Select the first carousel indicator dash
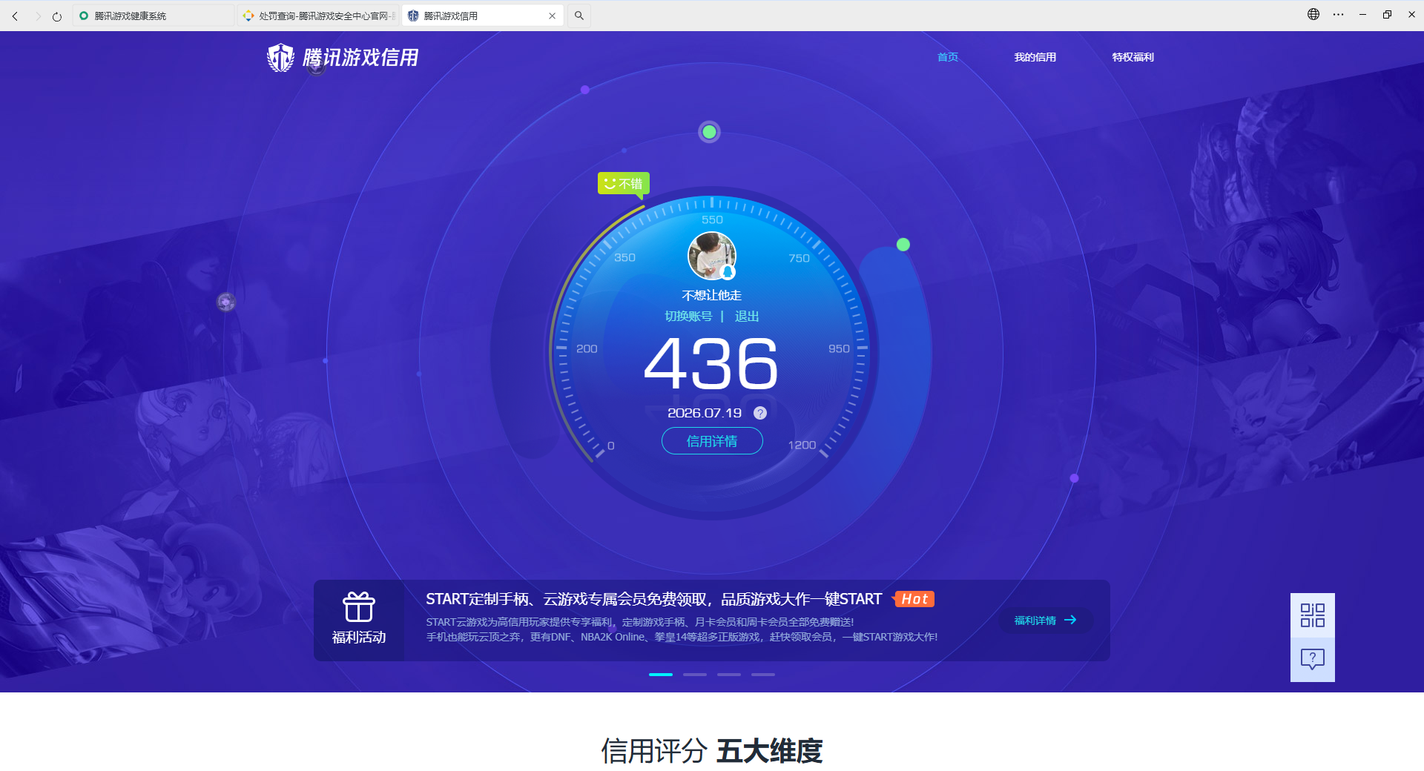 tap(661, 675)
